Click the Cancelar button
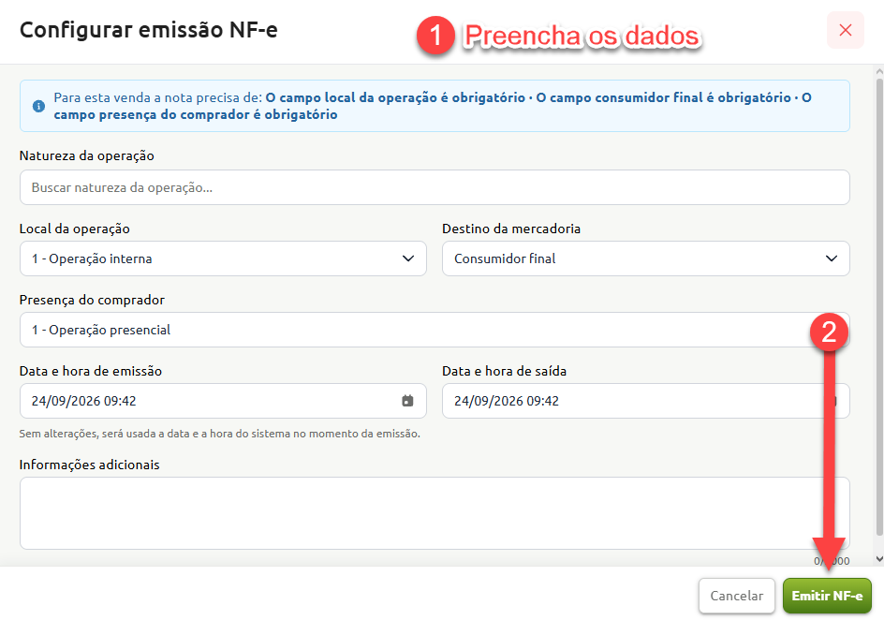884x620 pixels. coord(736,596)
